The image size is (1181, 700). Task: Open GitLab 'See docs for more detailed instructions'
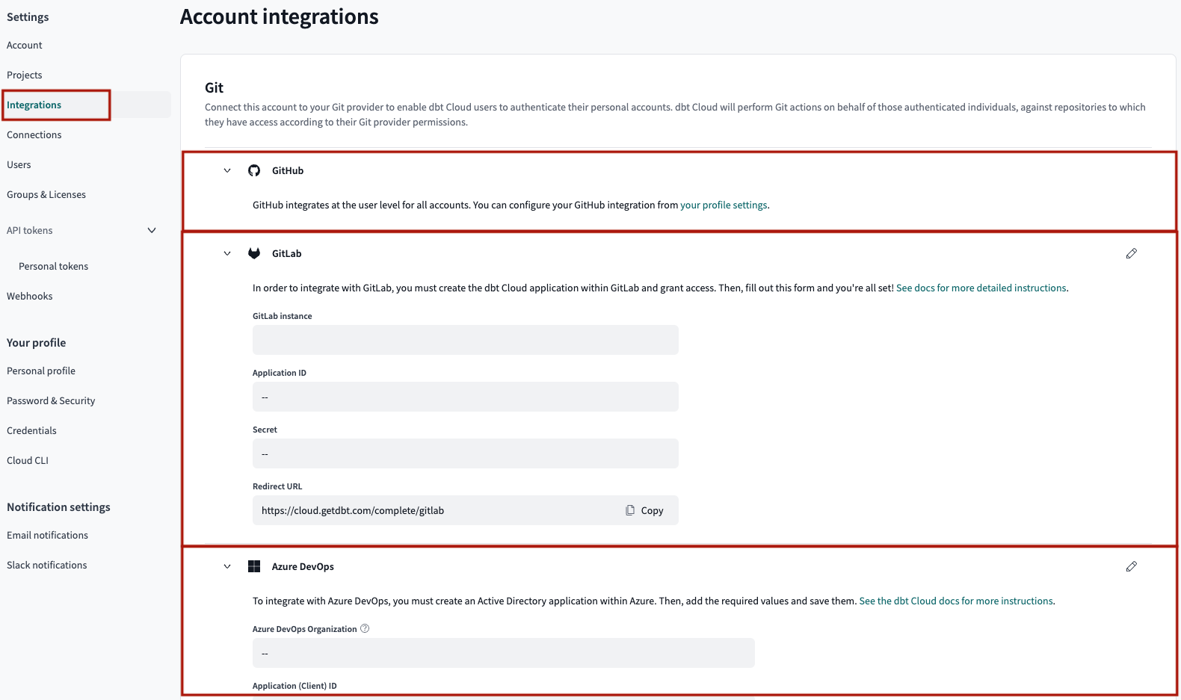(981, 288)
